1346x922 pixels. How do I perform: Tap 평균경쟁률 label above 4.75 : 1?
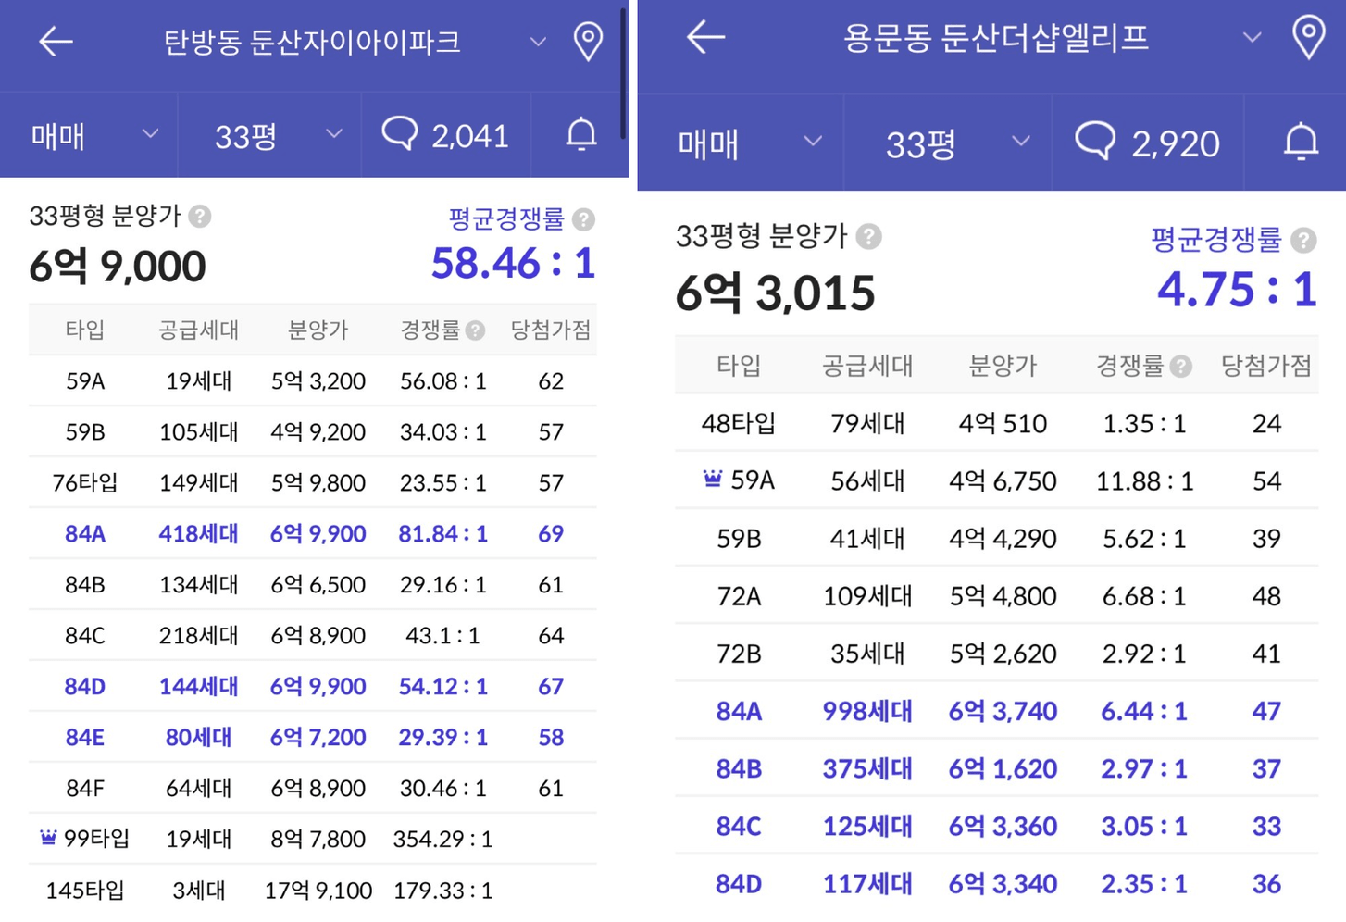[x=1215, y=240]
